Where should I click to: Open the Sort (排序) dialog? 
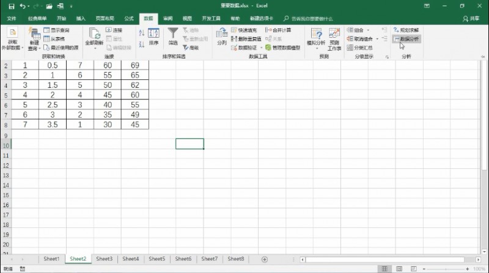pyautogui.click(x=154, y=37)
